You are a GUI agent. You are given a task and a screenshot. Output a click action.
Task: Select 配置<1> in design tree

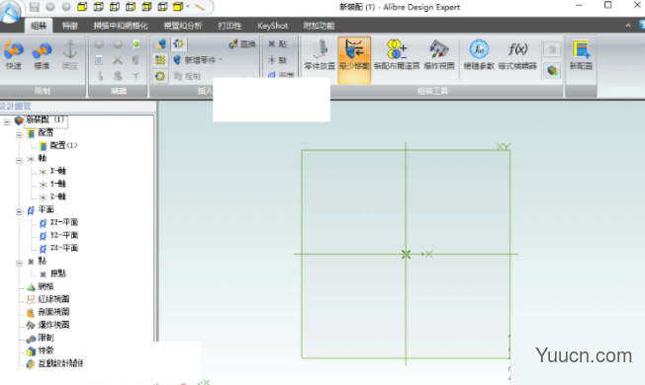click(x=63, y=145)
